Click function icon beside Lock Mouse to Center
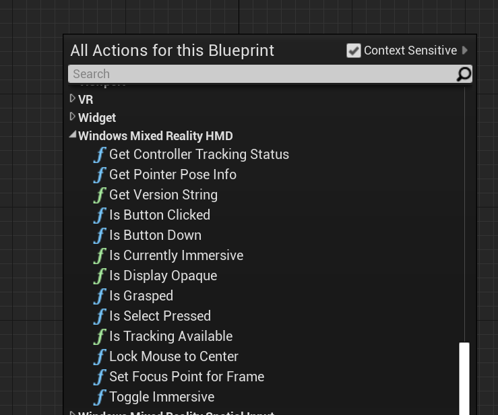This screenshot has width=498, height=415. [x=100, y=357]
